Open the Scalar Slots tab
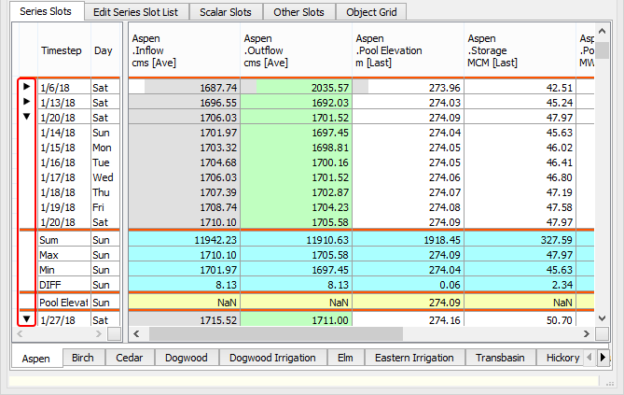The height and width of the screenshot is (395, 624). pos(225,12)
